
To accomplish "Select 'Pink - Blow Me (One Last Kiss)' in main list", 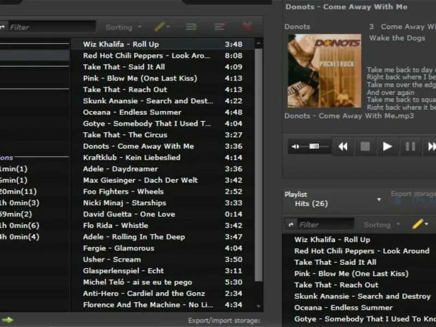I will pyautogui.click(x=162, y=78).
